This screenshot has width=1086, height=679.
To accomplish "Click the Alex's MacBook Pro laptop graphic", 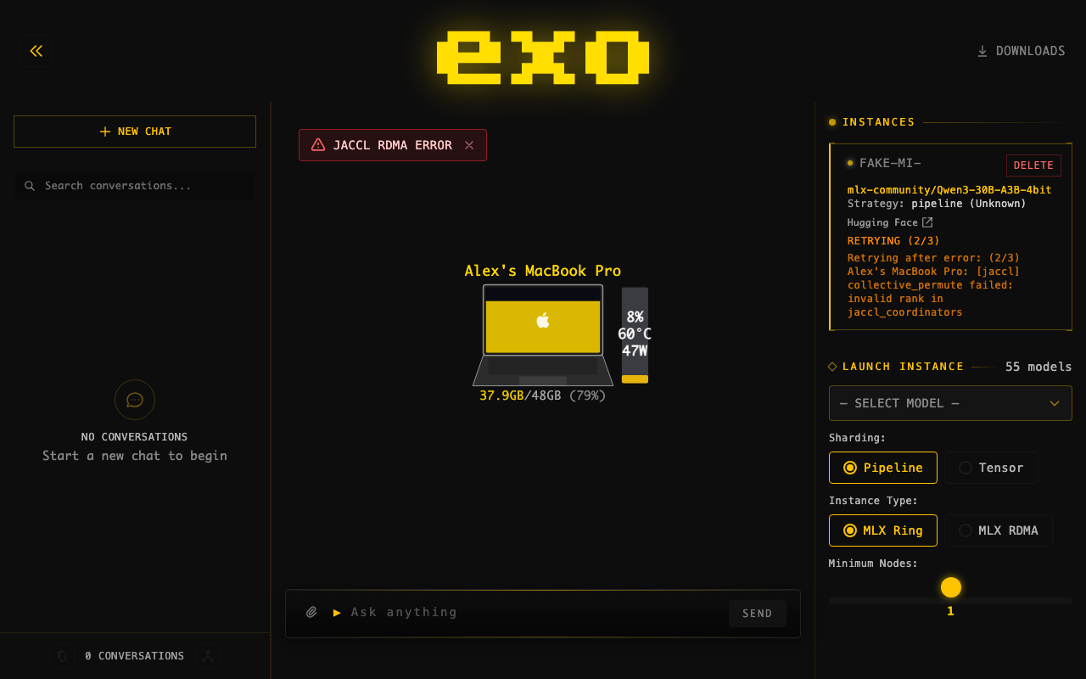I will (543, 334).
